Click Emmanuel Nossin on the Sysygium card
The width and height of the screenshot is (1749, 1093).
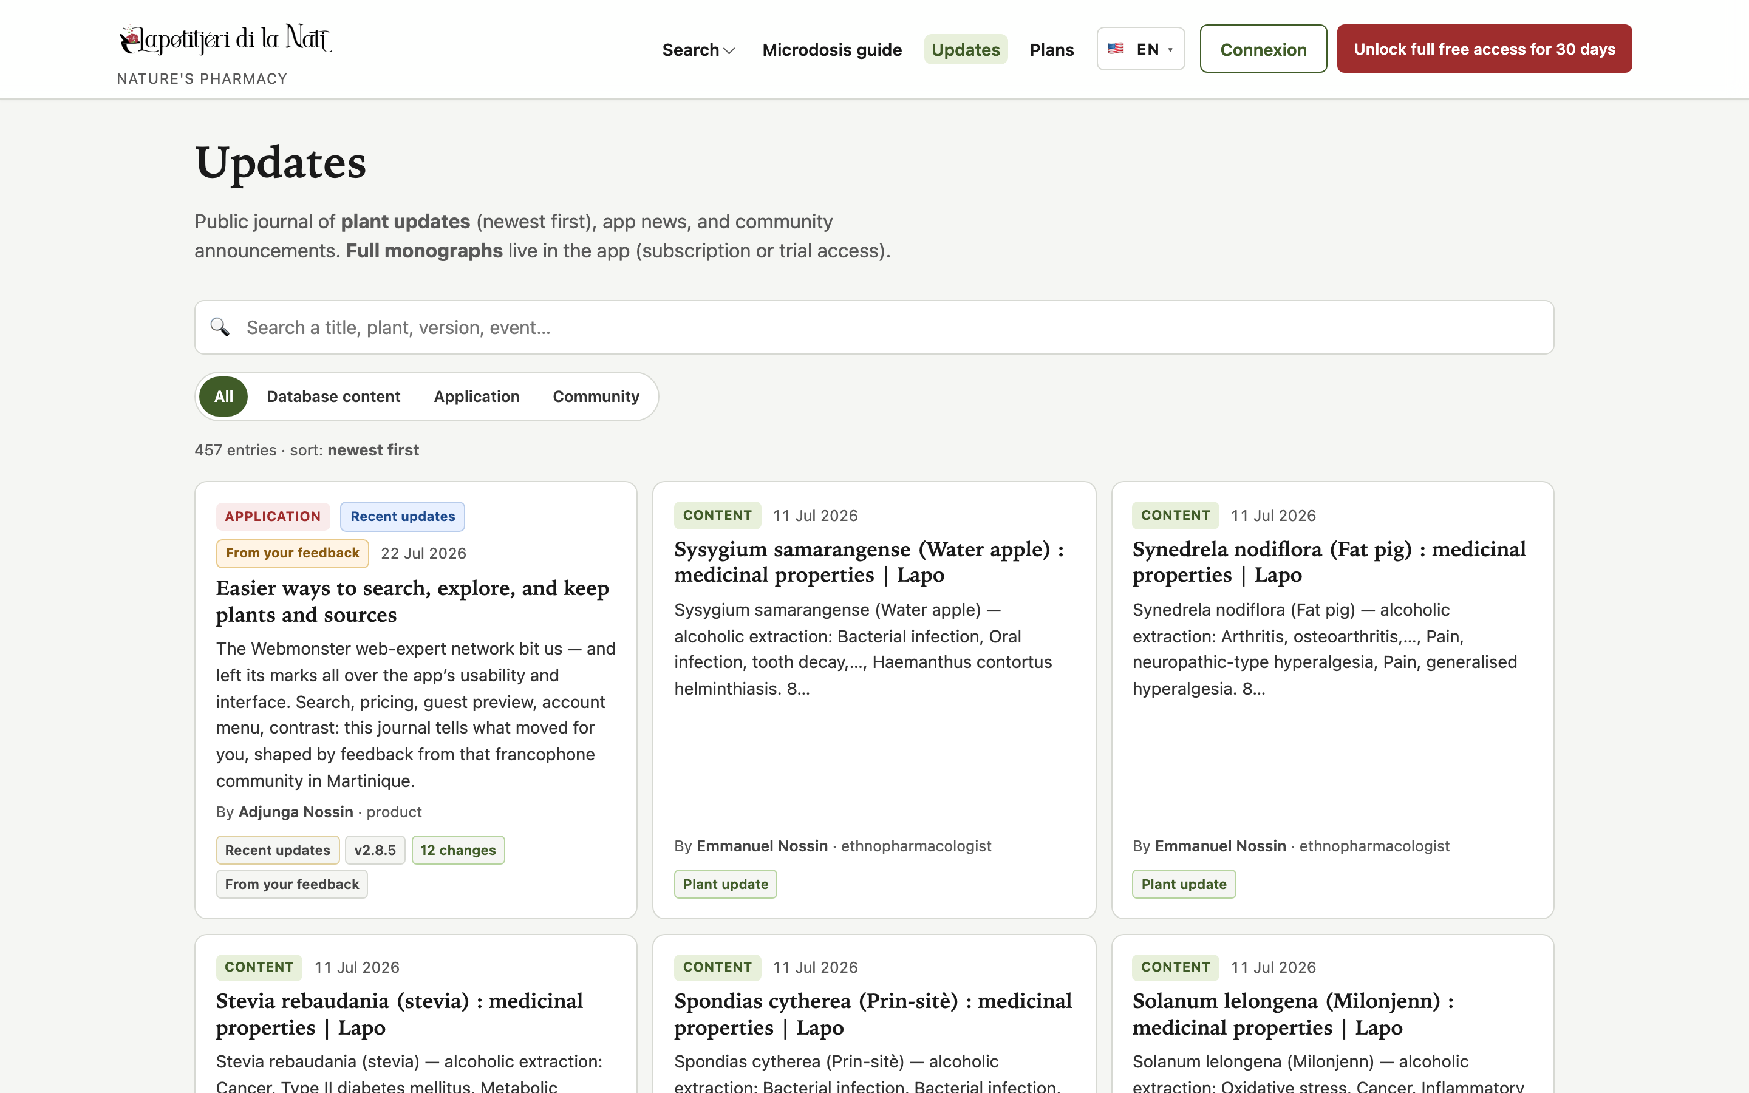762,846
